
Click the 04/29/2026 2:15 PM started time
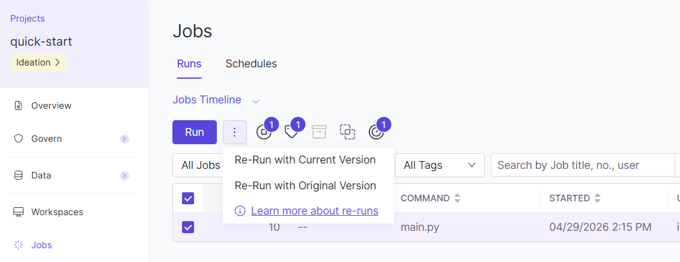pos(600,227)
